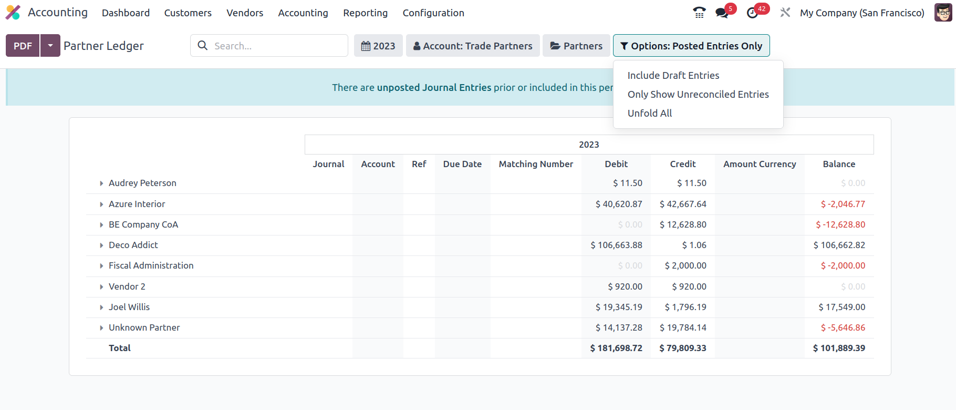Viewport: 956px width, 410px height.
Task: Switch company via My Company (San Francisco)
Action: [862, 13]
